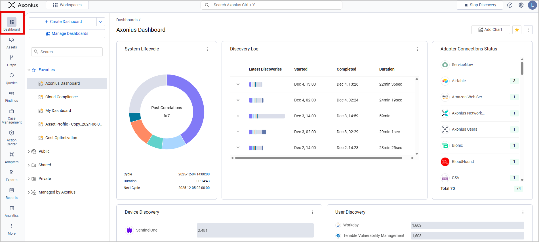Click the Create Dashboard button
Screen dimensions: 539x242
click(x=63, y=22)
